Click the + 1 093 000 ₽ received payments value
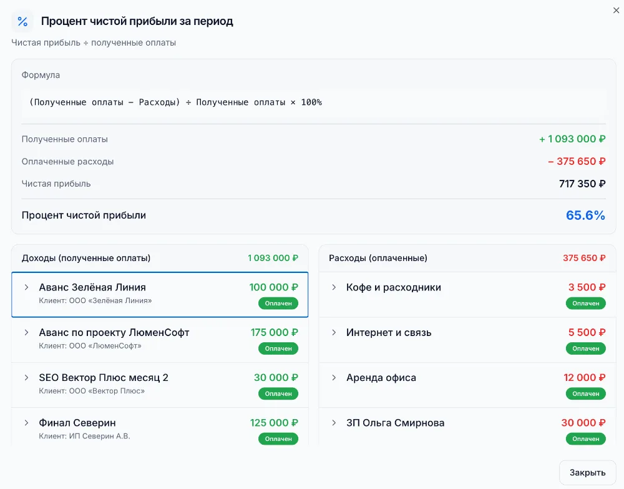Image resolution: width=624 pixels, height=489 pixels. 572,139
